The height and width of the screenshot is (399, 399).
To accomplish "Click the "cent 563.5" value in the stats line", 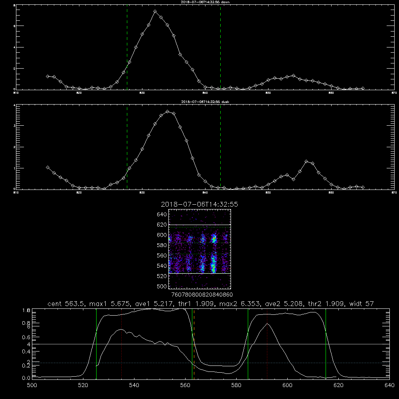I will coord(66,304).
